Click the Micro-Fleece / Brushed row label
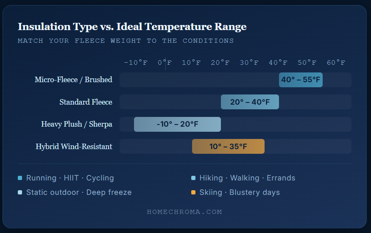Viewport: 371px width, 233px height. pos(73,80)
